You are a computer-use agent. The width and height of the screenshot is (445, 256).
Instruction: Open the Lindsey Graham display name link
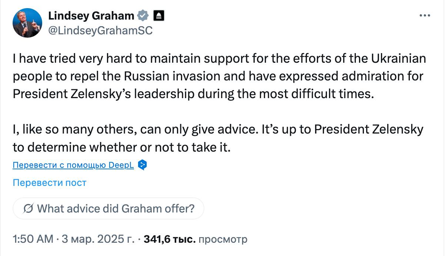91,15
